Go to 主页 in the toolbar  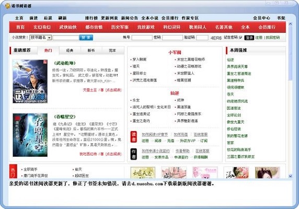tap(19, 18)
